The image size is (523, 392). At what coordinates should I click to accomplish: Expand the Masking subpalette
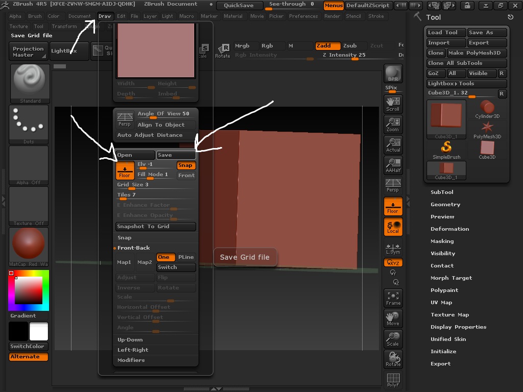(442, 241)
